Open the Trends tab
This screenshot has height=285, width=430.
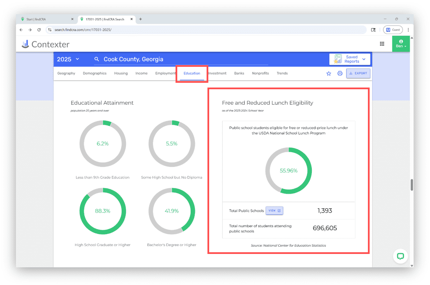pyautogui.click(x=282, y=73)
